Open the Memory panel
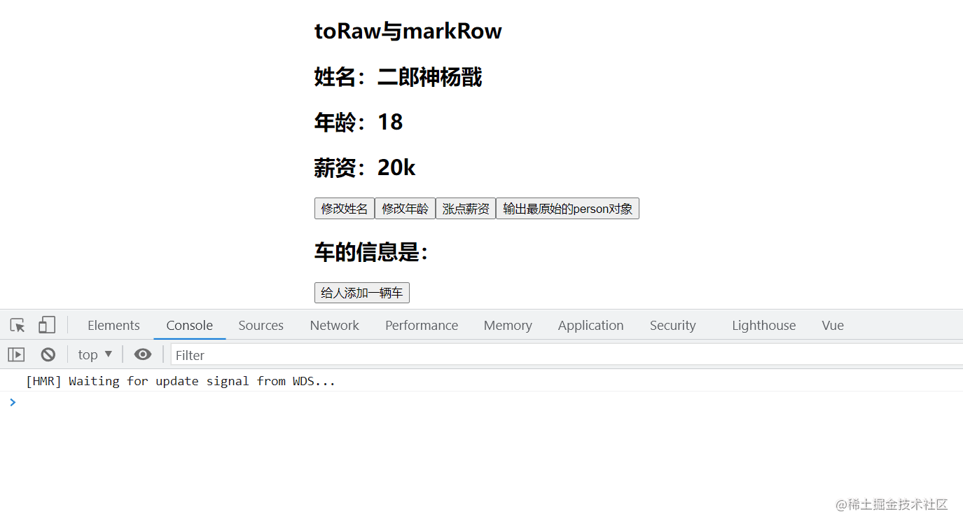The width and height of the screenshot is (963, 526). tap(508, 325)
